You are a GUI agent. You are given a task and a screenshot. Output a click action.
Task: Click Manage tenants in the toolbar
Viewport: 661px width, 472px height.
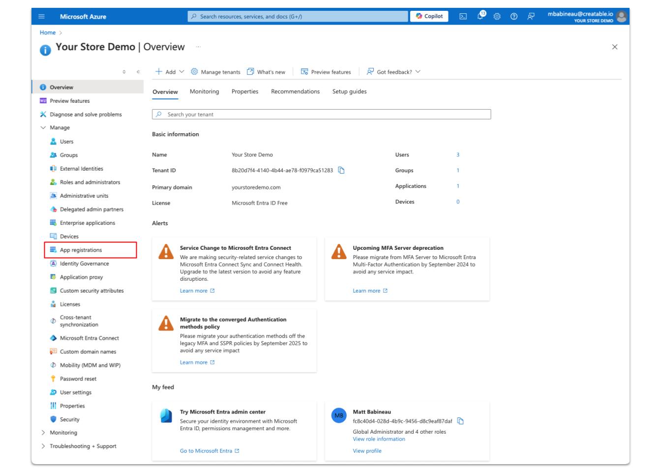pyautogui.click(x=215, y=72)
